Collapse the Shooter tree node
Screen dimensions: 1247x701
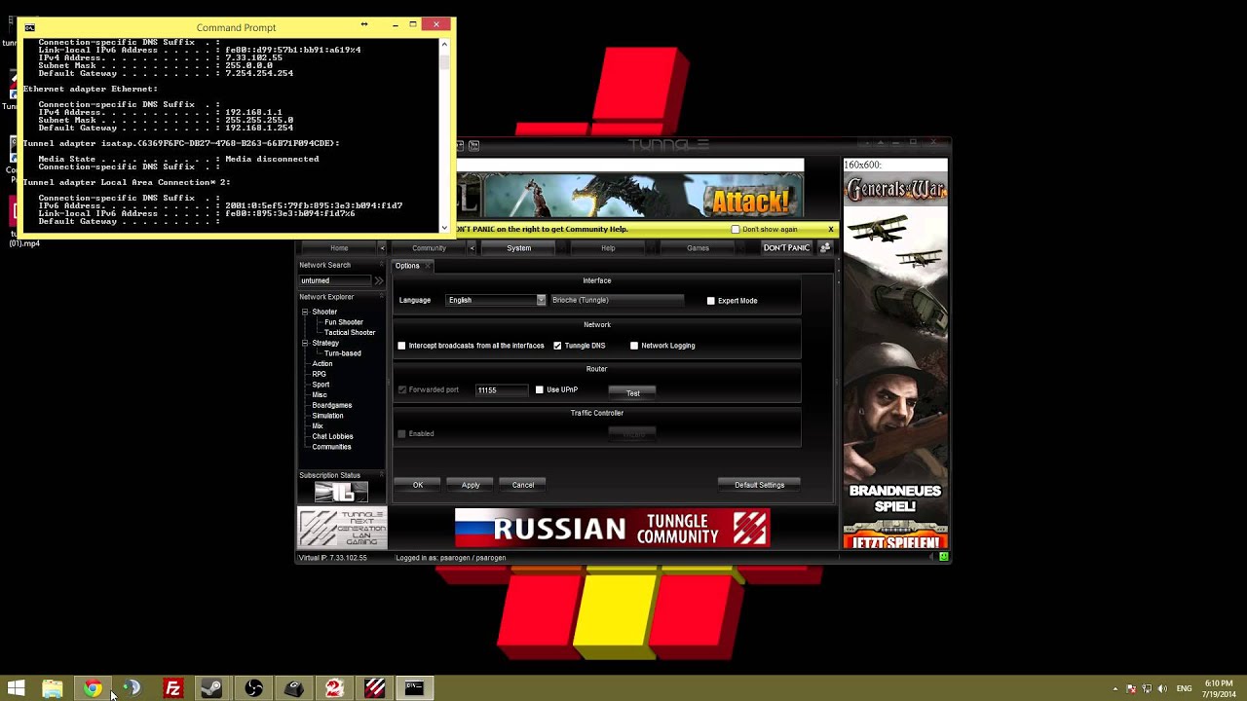[305, 312]
